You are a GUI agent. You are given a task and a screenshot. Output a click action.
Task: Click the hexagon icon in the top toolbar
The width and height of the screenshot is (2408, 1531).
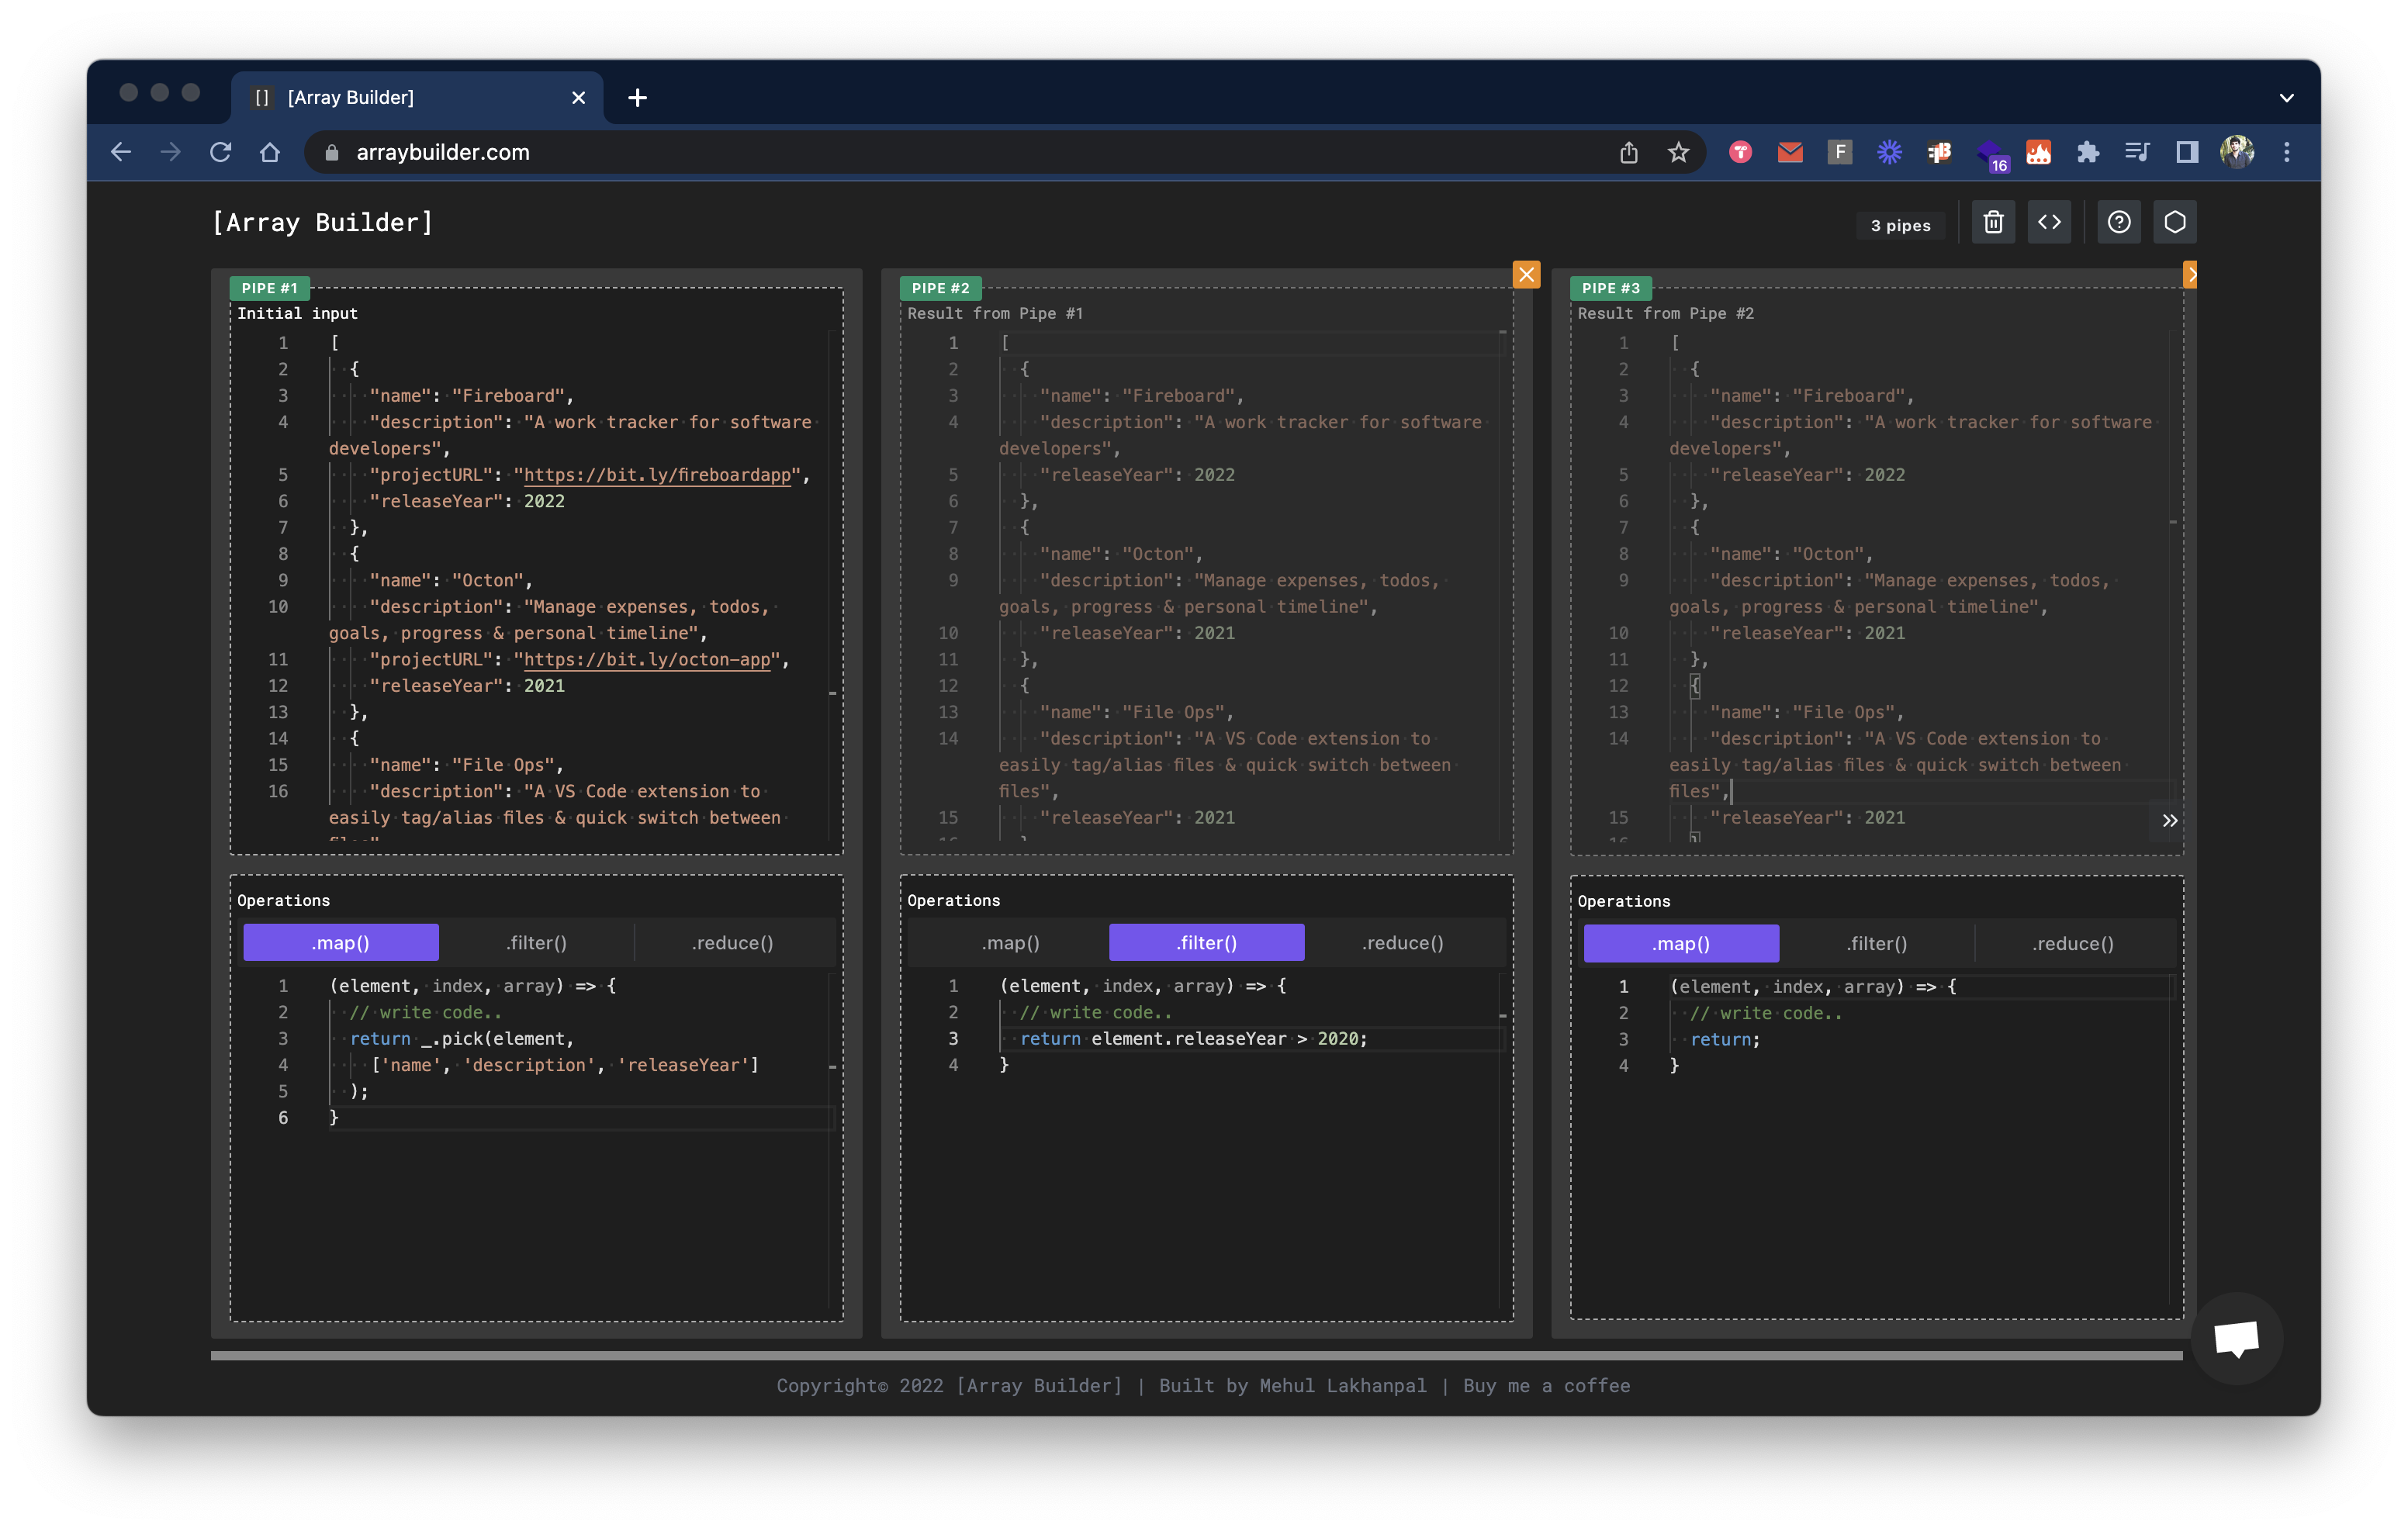(x=2176, y=222)
